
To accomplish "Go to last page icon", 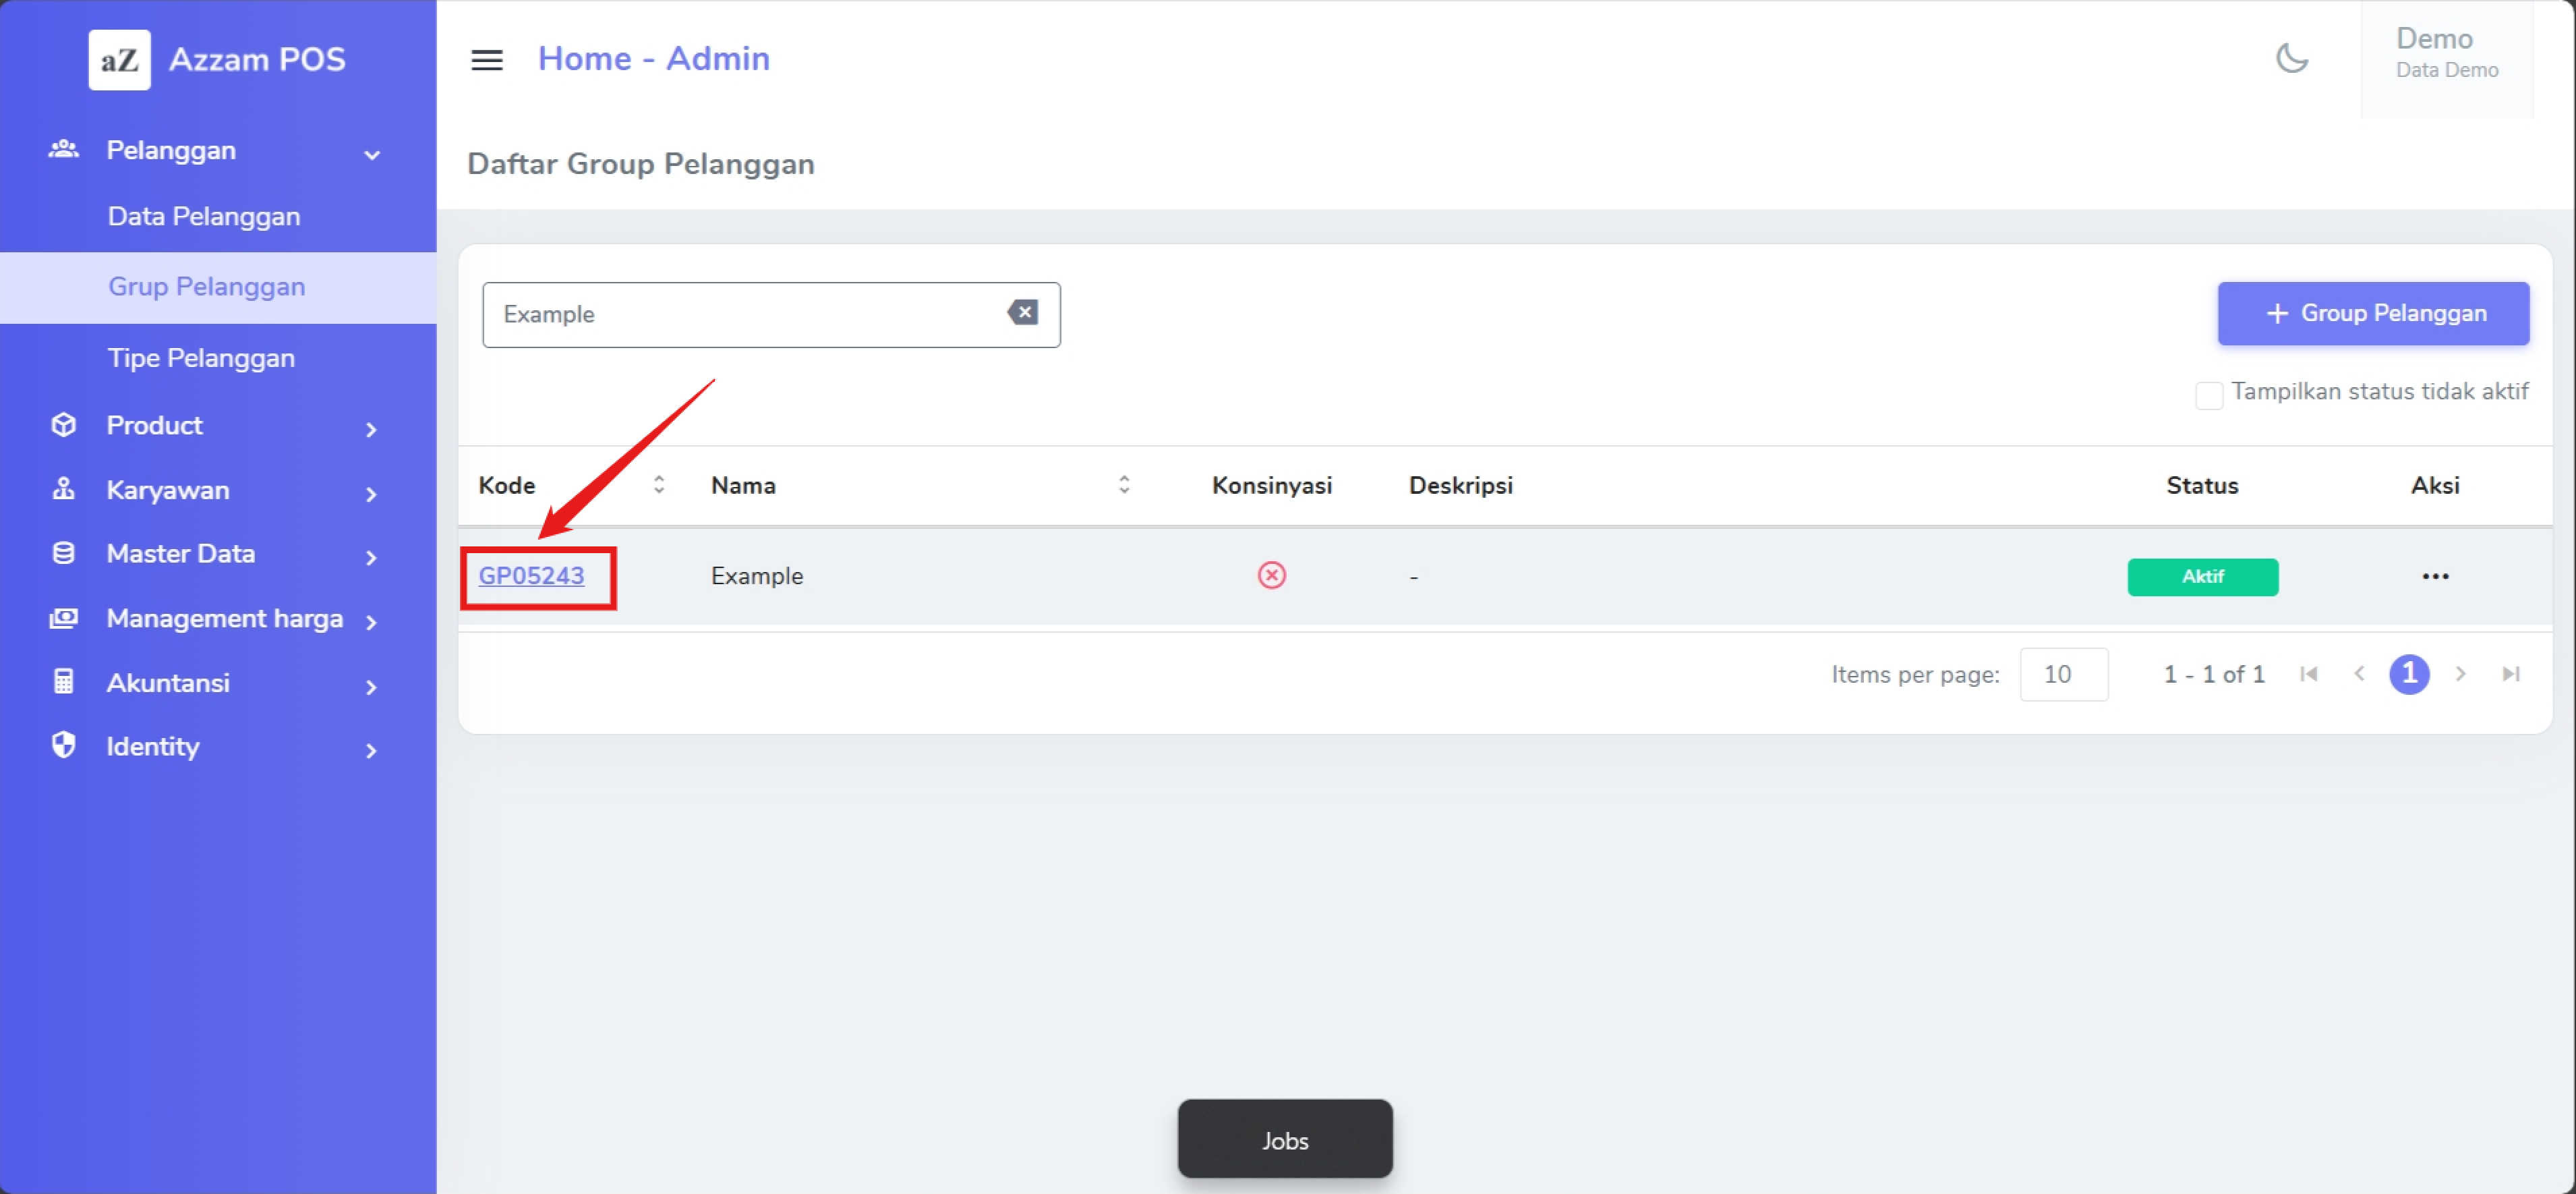I will 2510,674.
